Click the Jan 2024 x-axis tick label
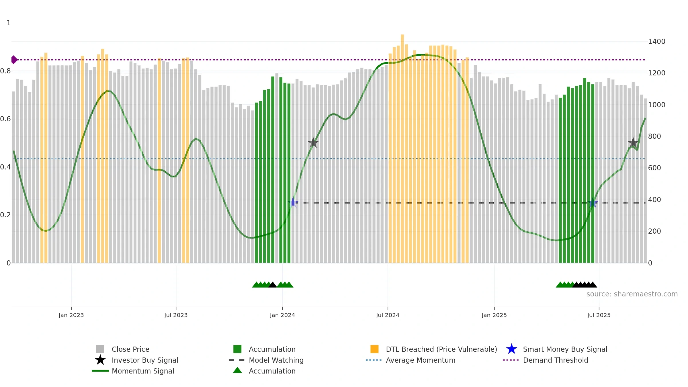 tap(282, 315)
